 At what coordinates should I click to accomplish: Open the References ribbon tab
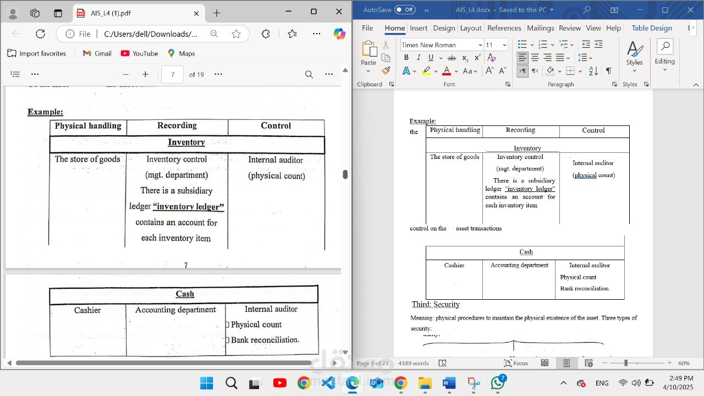click(x=504, y=28)
